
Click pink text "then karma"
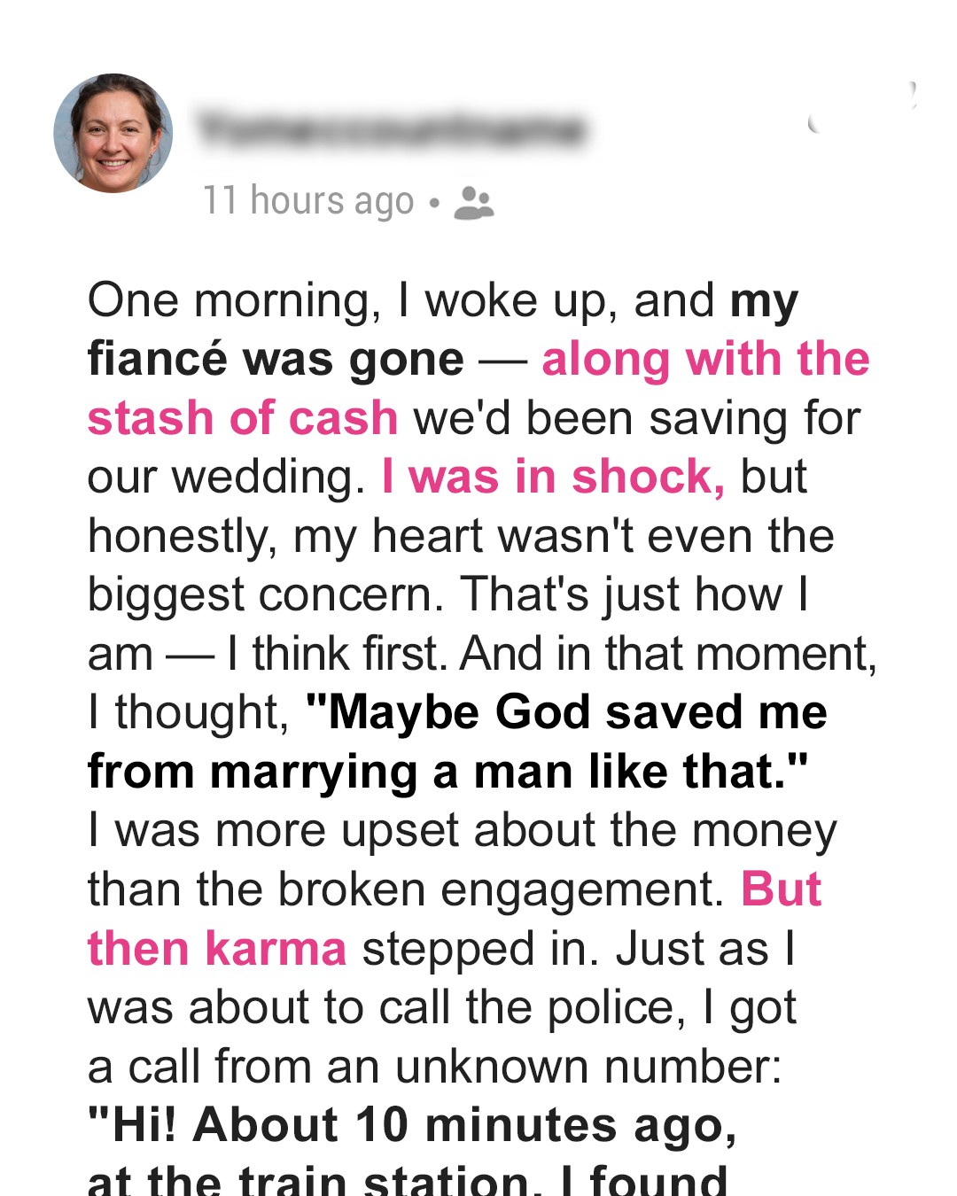(216, 949)
